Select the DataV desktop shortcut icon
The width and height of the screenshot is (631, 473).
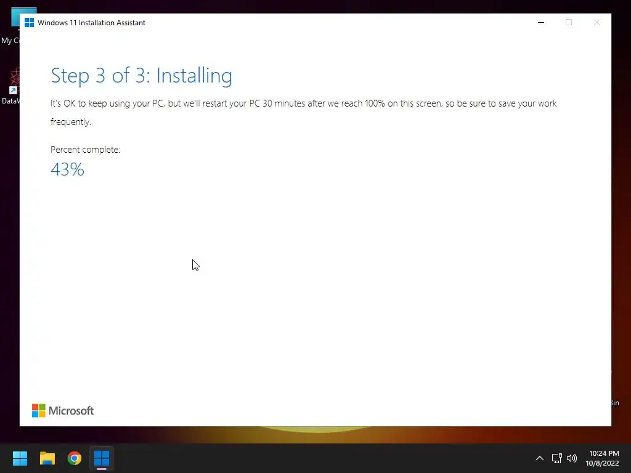click(11, 86)
